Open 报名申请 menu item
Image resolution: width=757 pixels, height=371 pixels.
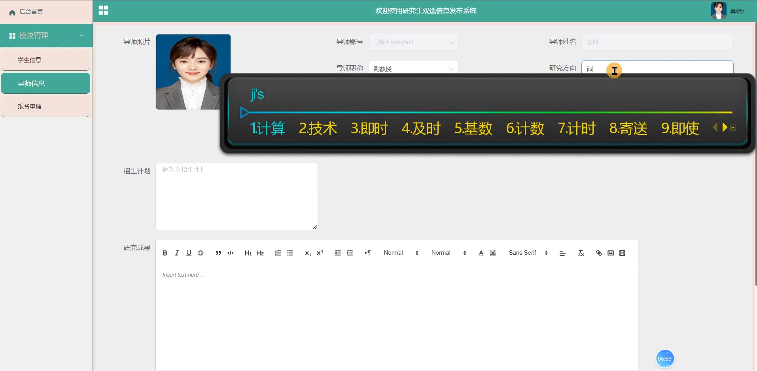point(45,106)
